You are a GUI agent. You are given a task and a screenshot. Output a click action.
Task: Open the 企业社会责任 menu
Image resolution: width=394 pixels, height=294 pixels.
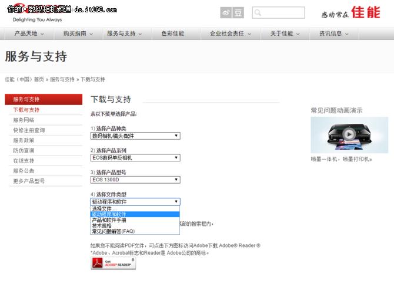230,33
